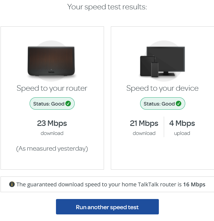The width and height of the screenshot is (214, 221).
Task: Click the info icon in guaranteed speed banner
Action: tap(12, 184)
